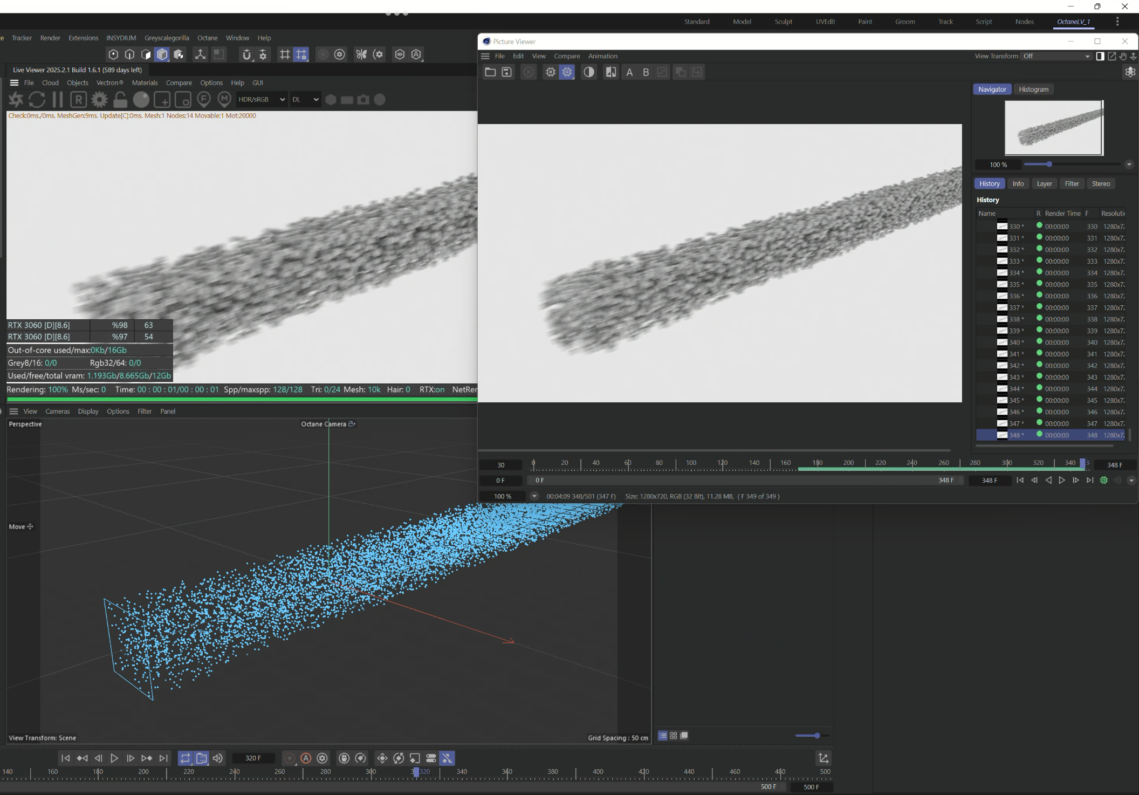Open the Materials menu in Live Viewer
Viewport: 1139px width, 795px height.
point(145,83)
